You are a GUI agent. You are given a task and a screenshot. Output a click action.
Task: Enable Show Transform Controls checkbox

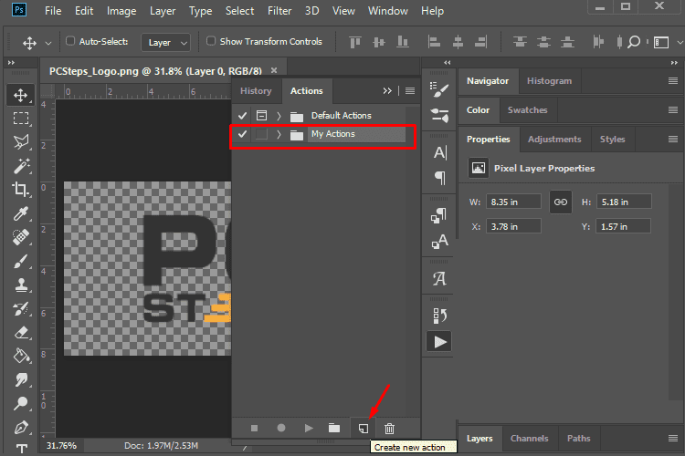pos(211,41)
